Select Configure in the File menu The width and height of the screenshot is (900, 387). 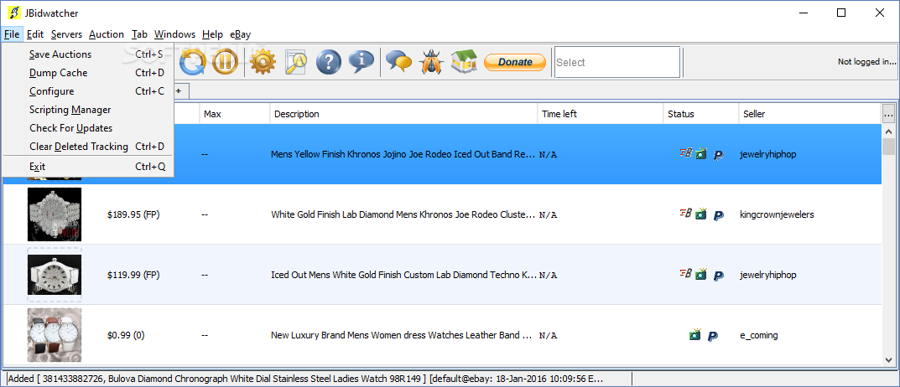(x=87, y=91)
